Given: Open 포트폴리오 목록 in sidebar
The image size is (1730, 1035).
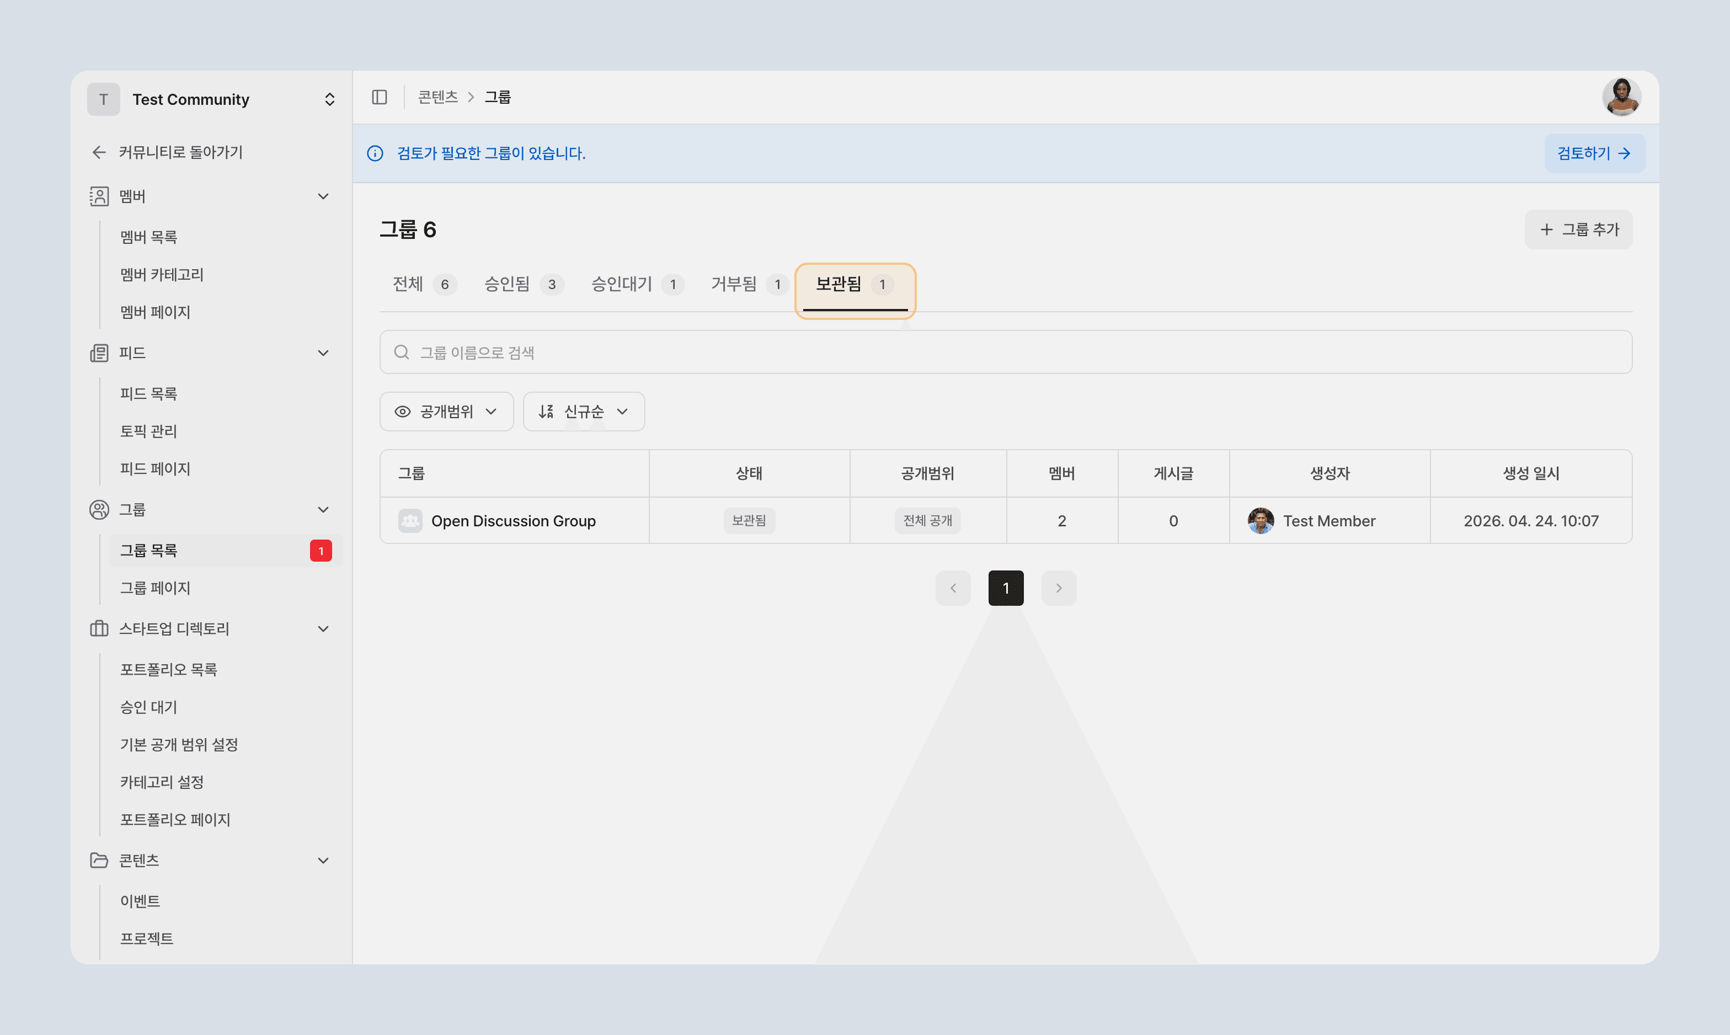Looking at the screenshot, I should tap(168, 670).
